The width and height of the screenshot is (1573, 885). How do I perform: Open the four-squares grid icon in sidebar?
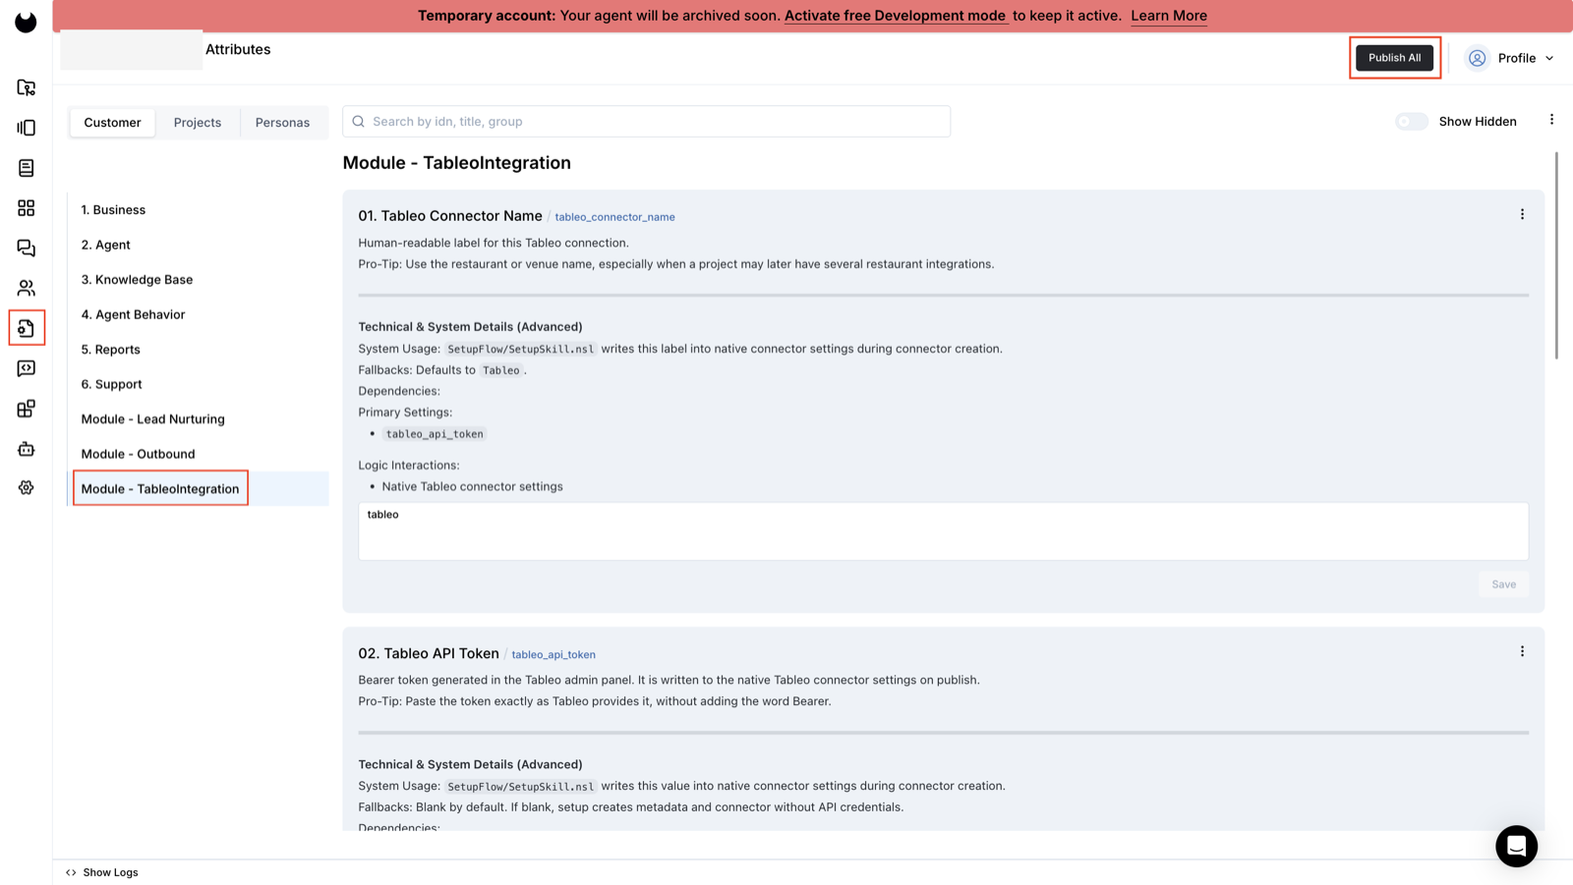26,208
